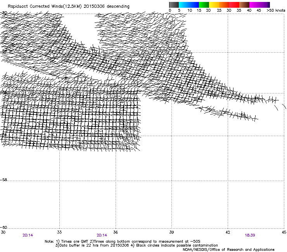Screen dimensions: 287x252
Task: Click the '10' label under the color scale
Action: (190, 10)
